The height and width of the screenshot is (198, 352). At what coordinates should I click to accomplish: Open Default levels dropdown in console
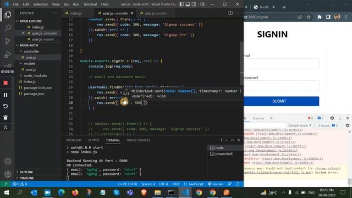point(300,125)
